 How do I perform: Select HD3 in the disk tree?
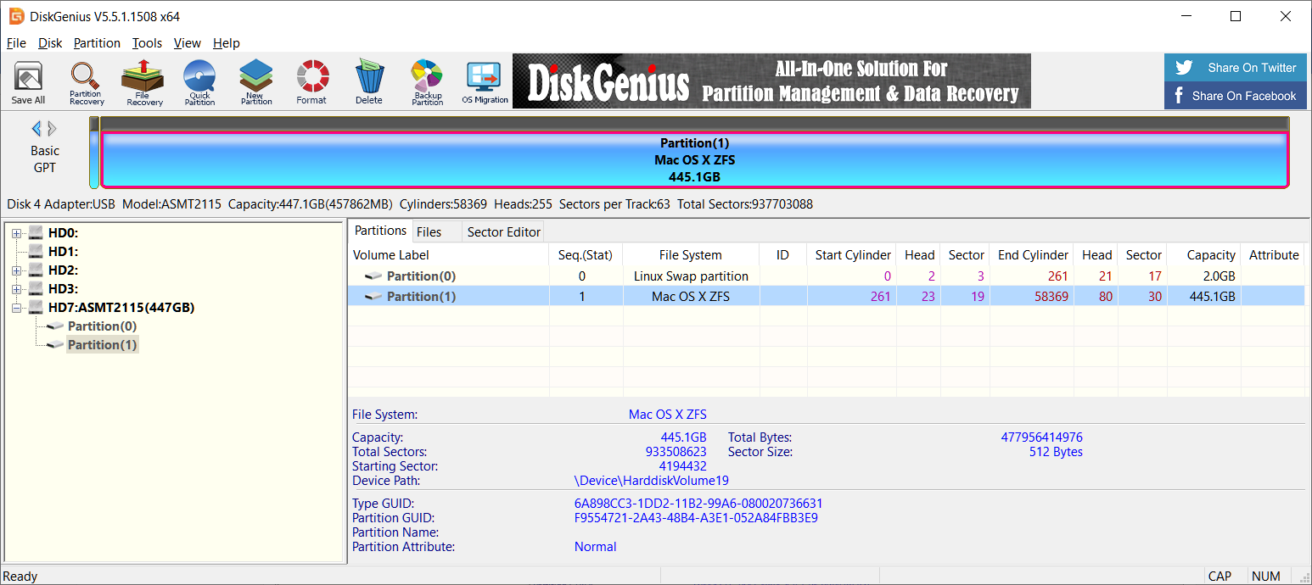click(x=63, y=289)
